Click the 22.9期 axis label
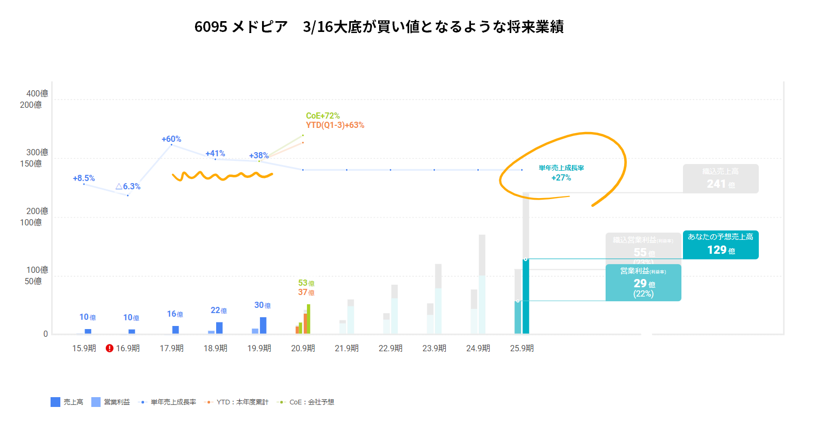 (390, 348)
